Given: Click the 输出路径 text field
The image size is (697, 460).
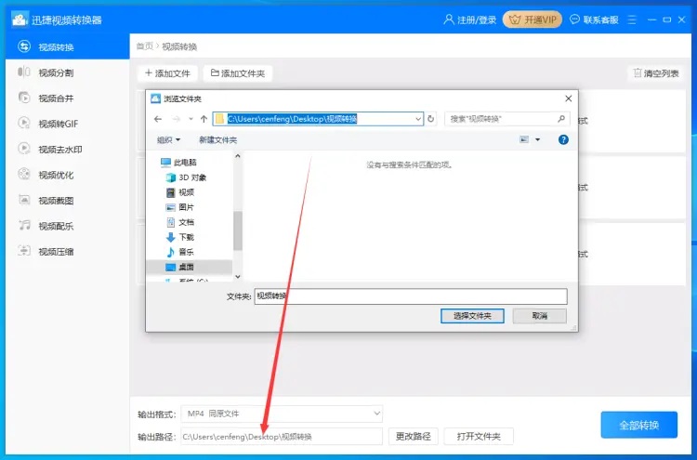Looking at the screenshot, I should [282, 437].
